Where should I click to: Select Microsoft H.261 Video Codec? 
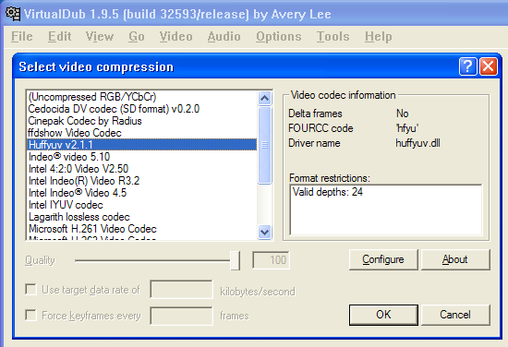pos(142,229)
